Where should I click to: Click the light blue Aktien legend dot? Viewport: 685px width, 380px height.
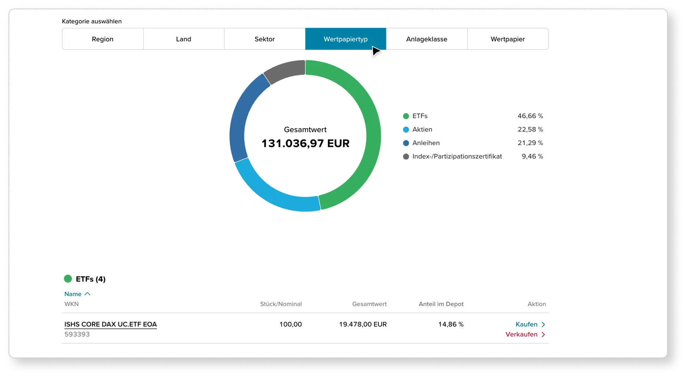point(405,130)
